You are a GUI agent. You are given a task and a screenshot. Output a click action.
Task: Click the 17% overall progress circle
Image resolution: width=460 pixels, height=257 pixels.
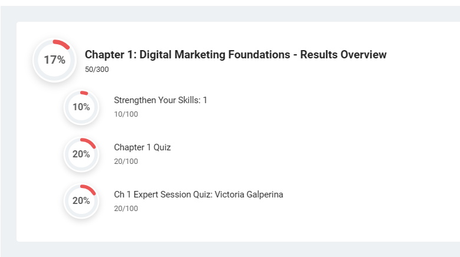pos(55,60)
